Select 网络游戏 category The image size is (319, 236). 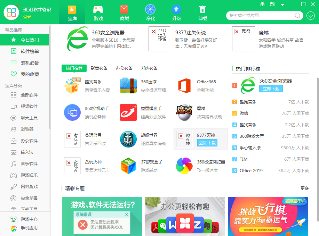point(25,187)
